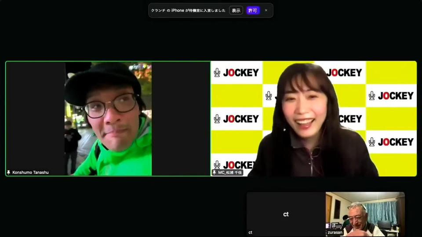Select the ct participant tile

pos(286,214)
